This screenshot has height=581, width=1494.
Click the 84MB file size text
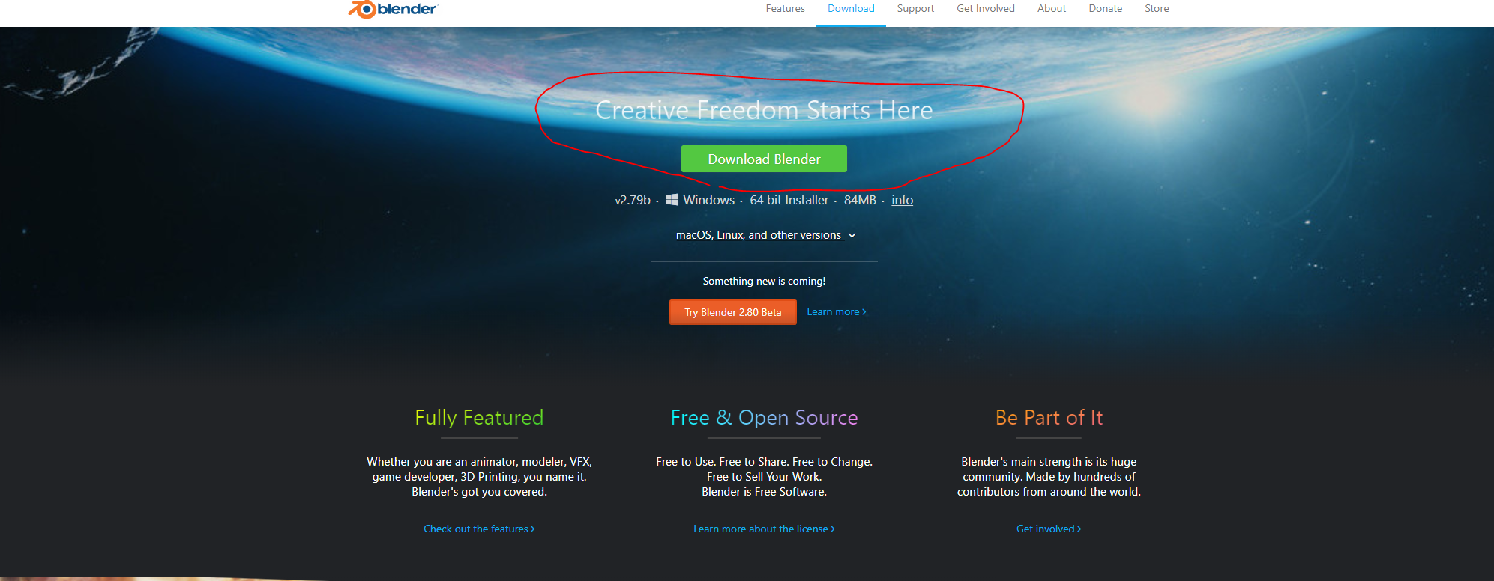click(860, 200)
